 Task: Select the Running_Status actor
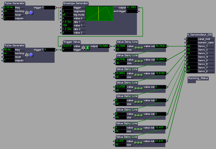pos(198,78)
